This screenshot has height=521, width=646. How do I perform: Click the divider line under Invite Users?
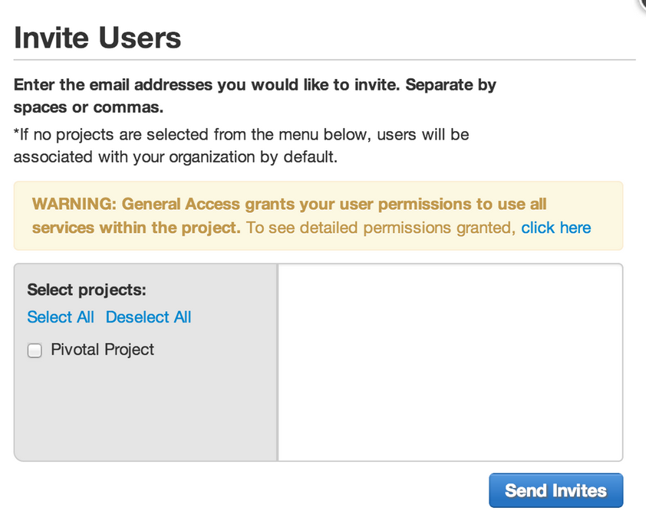click(324, 59)
